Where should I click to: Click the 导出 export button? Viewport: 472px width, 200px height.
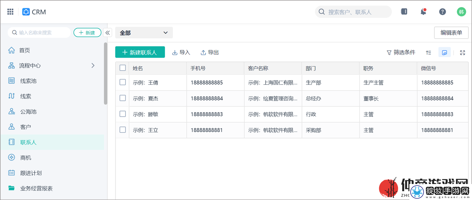pos(210,52)
